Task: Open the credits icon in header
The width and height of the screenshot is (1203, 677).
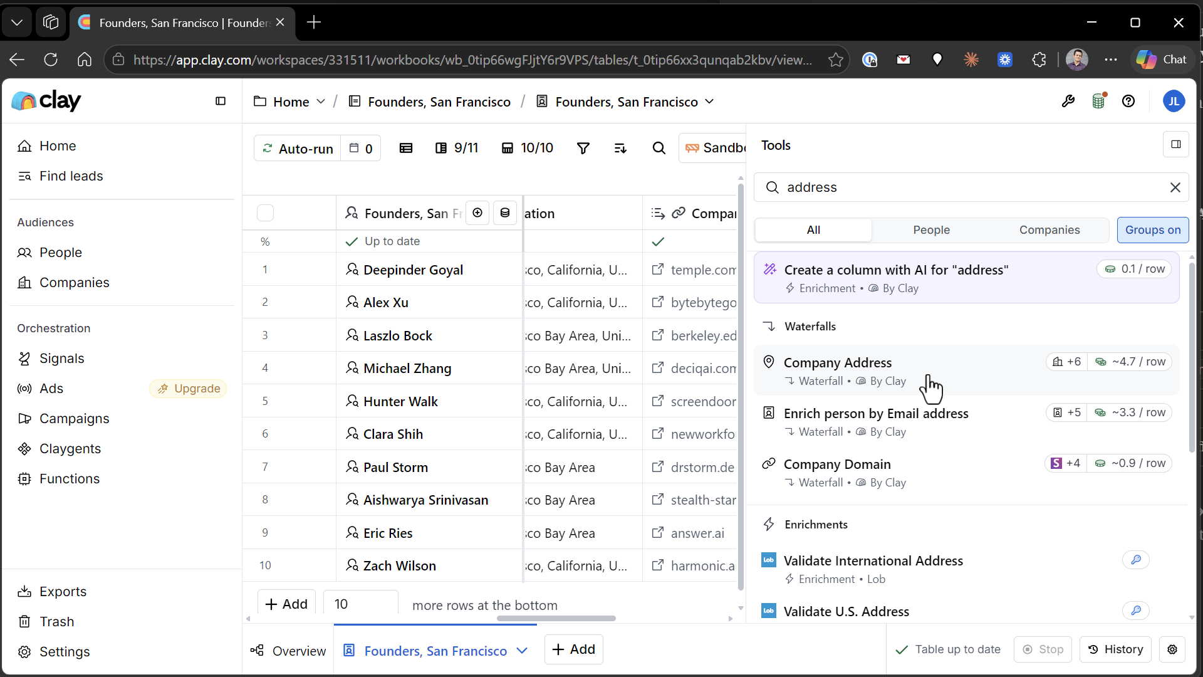Action: 1099,101
